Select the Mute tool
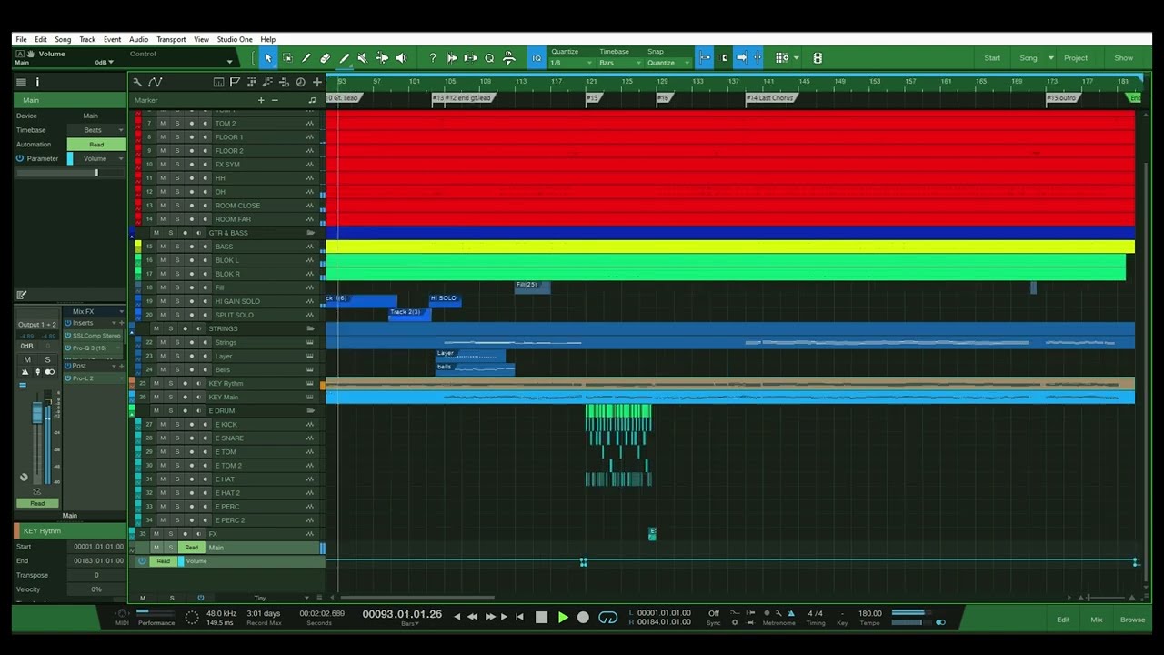Viewport: 1164px width, 655px height. pos(363,58)
